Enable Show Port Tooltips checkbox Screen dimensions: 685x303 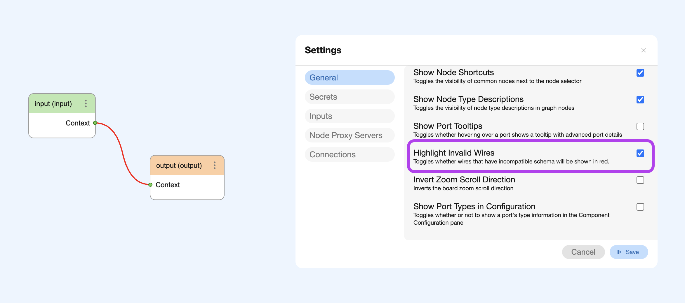pyautogui.click(x=640, y=126)
